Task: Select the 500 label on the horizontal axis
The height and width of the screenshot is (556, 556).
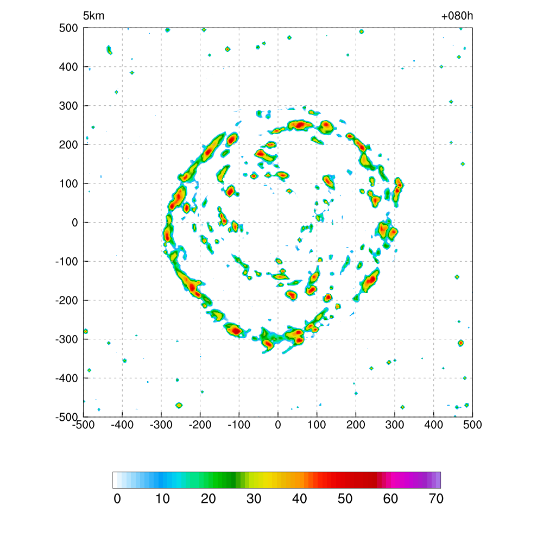Action: point(473,425)
